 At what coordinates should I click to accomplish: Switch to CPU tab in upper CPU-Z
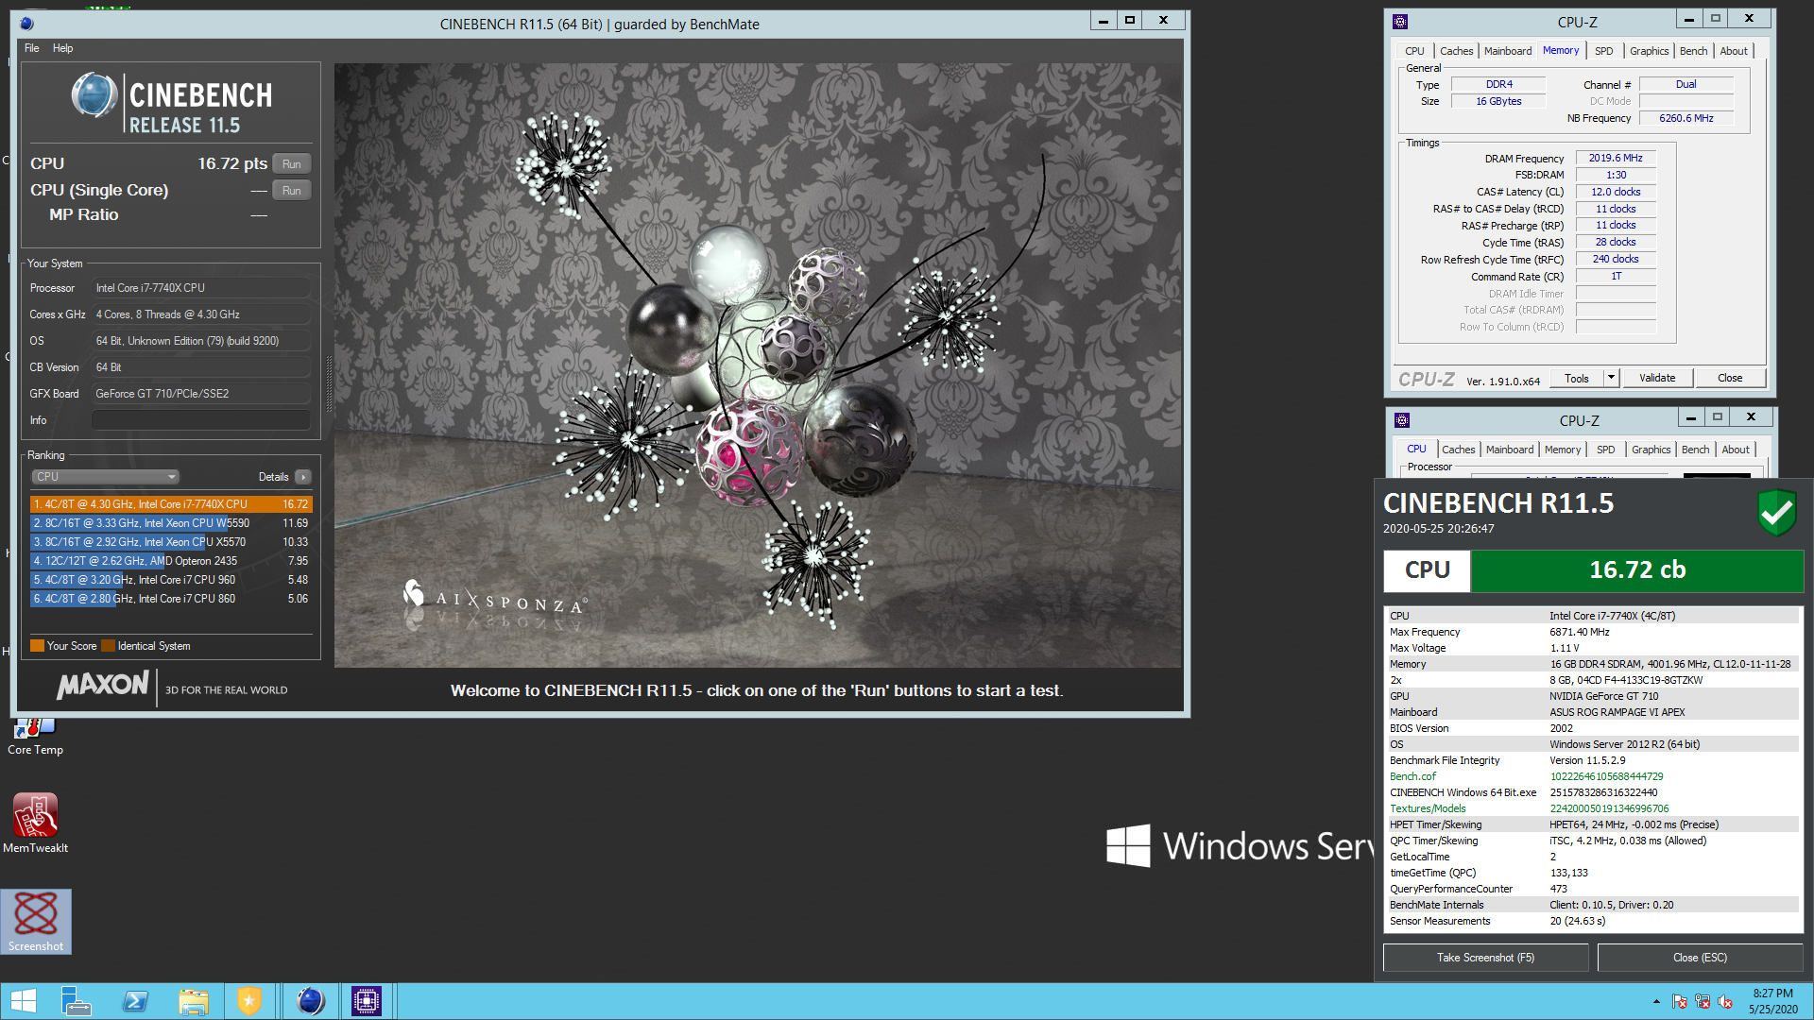(x=1414, y=51)
